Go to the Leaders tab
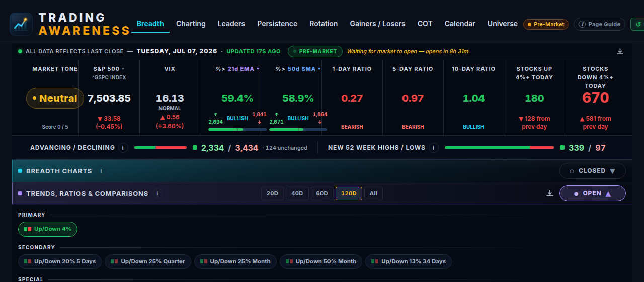This screenshot has height=282, width=644. (231, 24)
